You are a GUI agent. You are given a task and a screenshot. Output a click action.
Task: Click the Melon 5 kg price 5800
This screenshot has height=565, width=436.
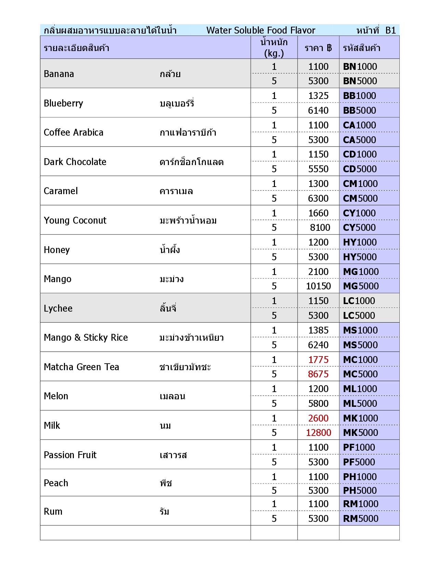pos(318,403)
